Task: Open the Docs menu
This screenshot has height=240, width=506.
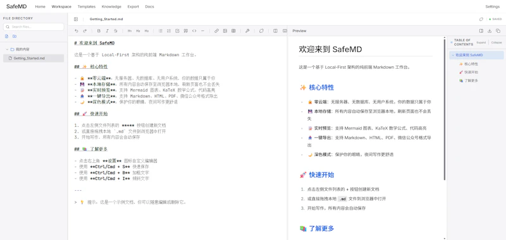Action: pos(149,6)
